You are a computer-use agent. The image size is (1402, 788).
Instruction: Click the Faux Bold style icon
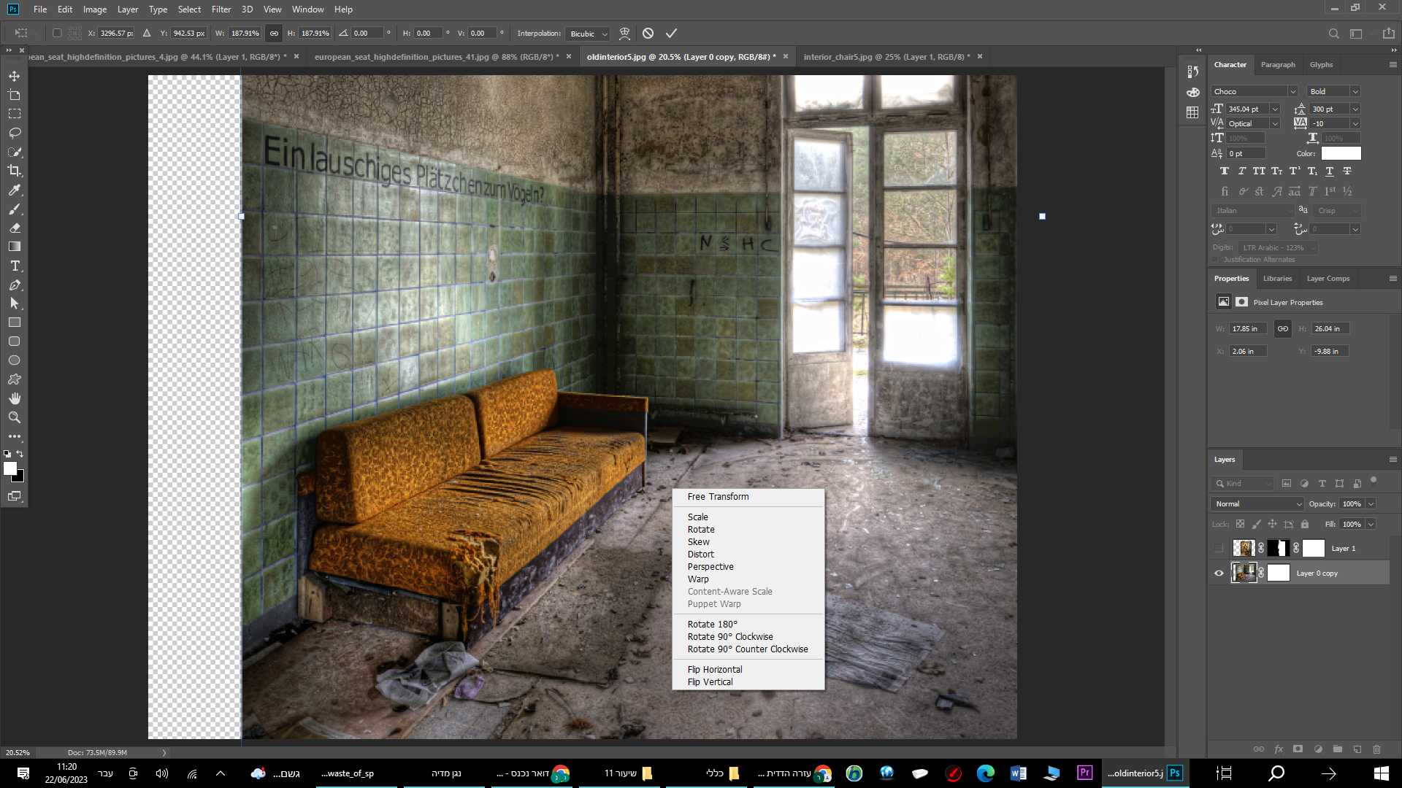[x=1225, y=171]
